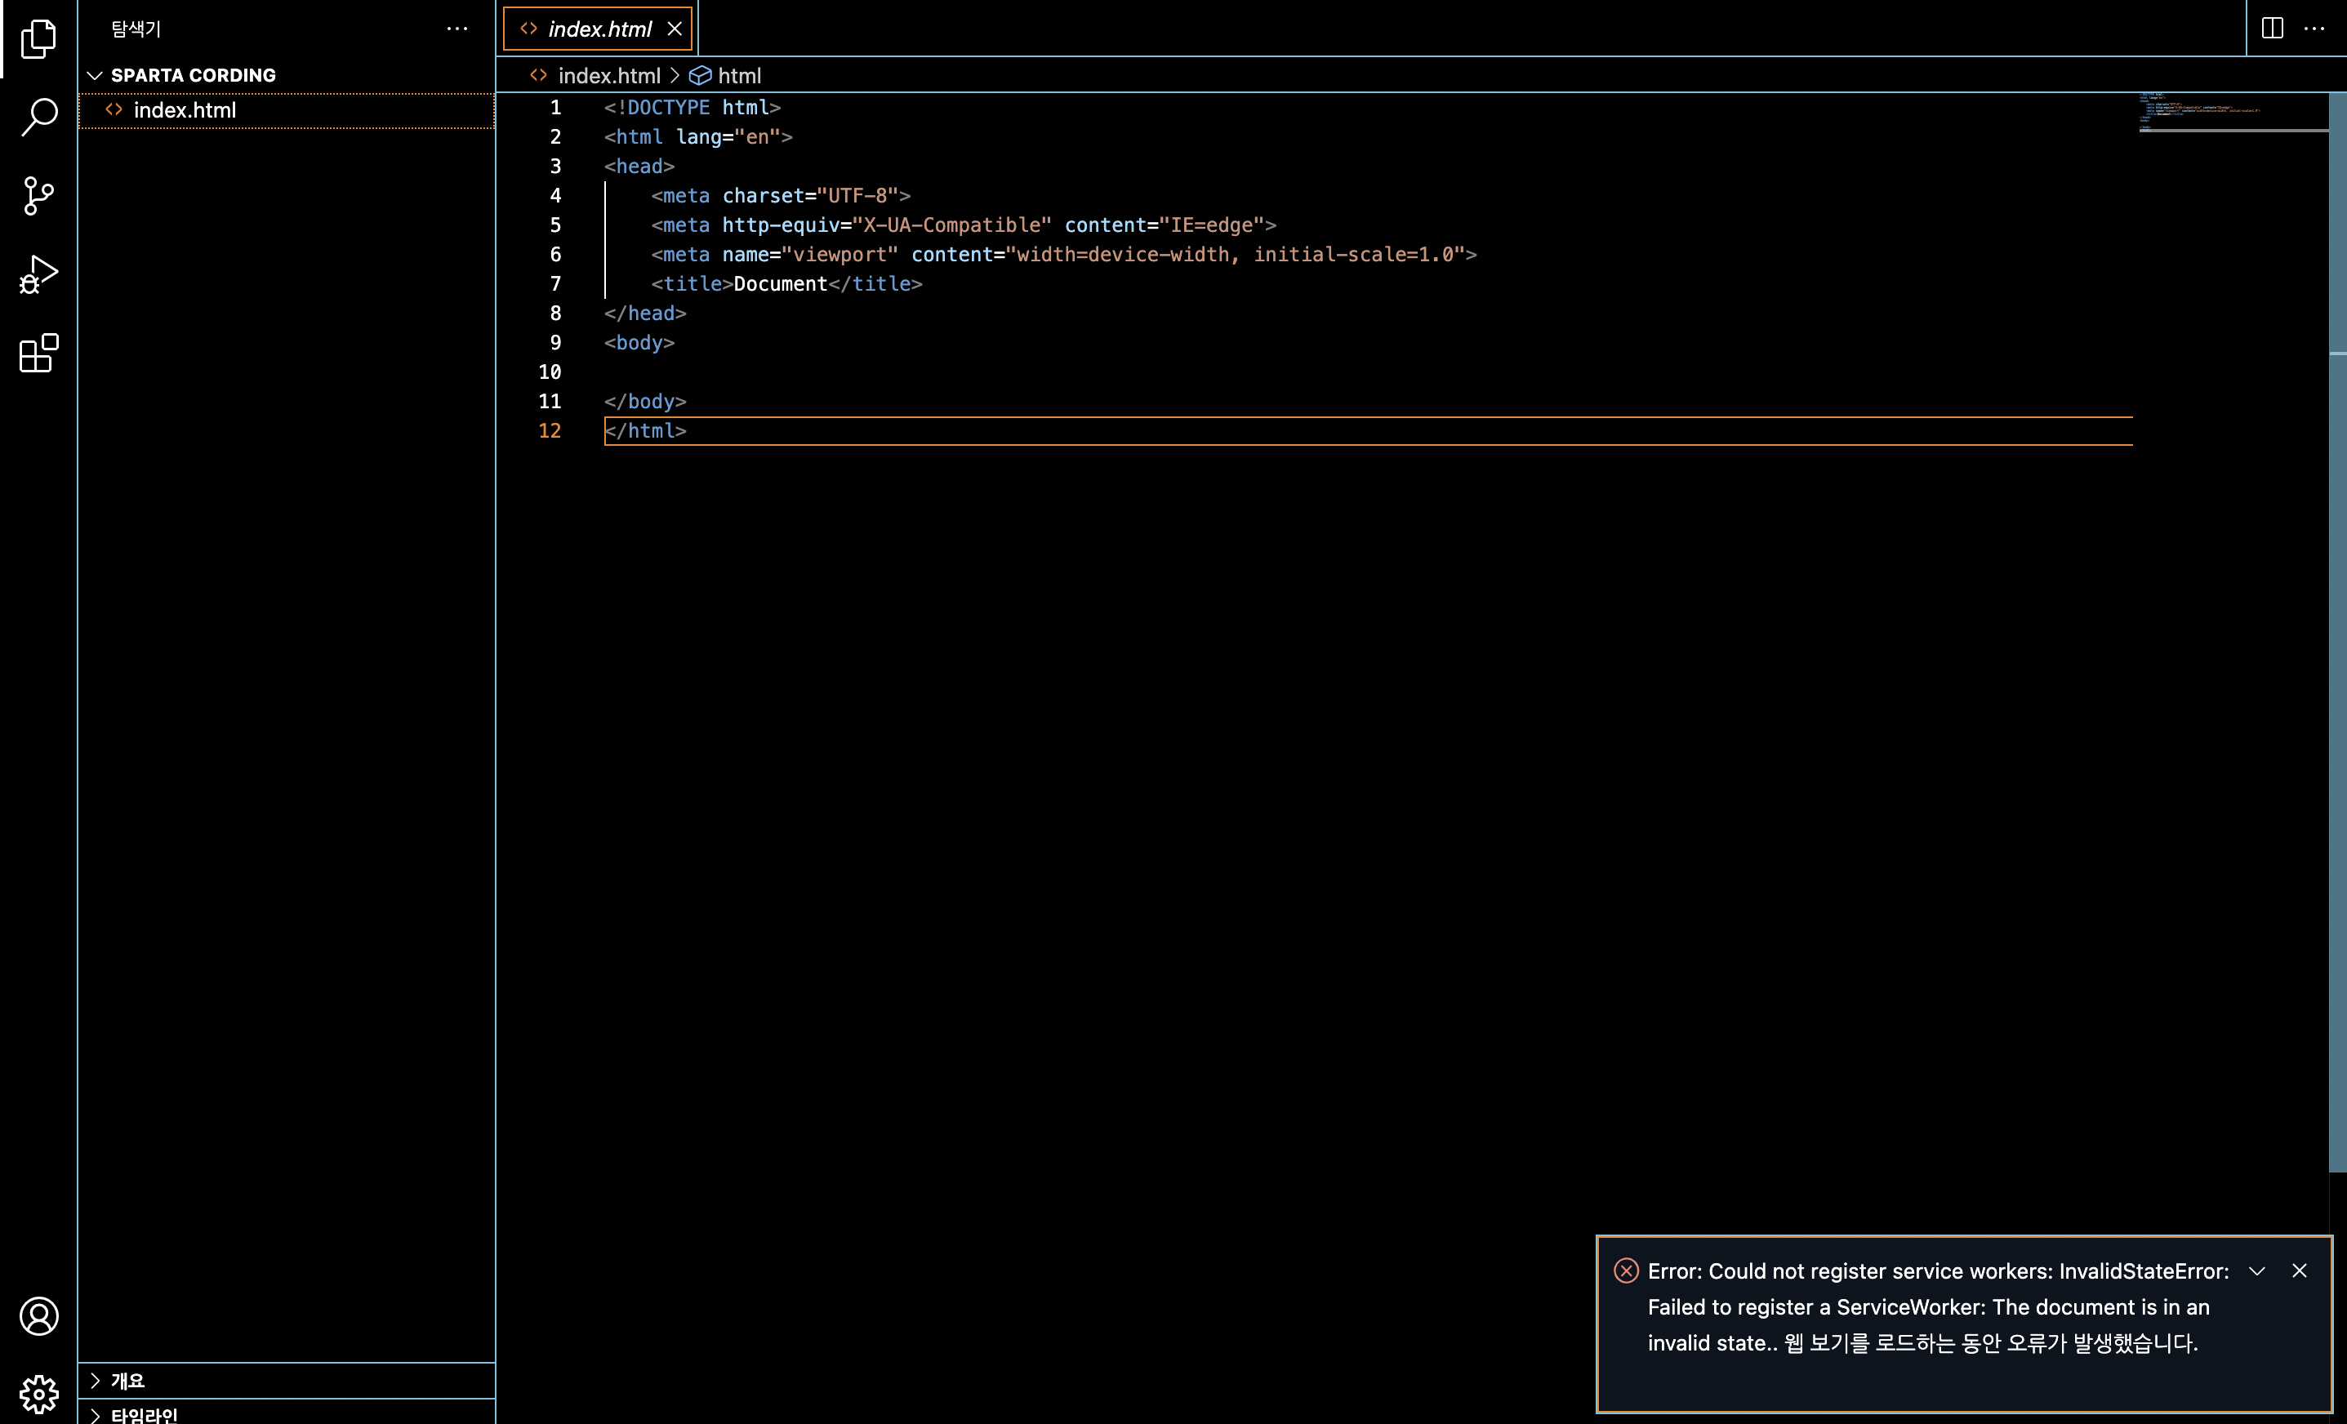Click the 탐색기 panel title
The width and height of the screenshot is (2347, 1424).
(136, 29)
